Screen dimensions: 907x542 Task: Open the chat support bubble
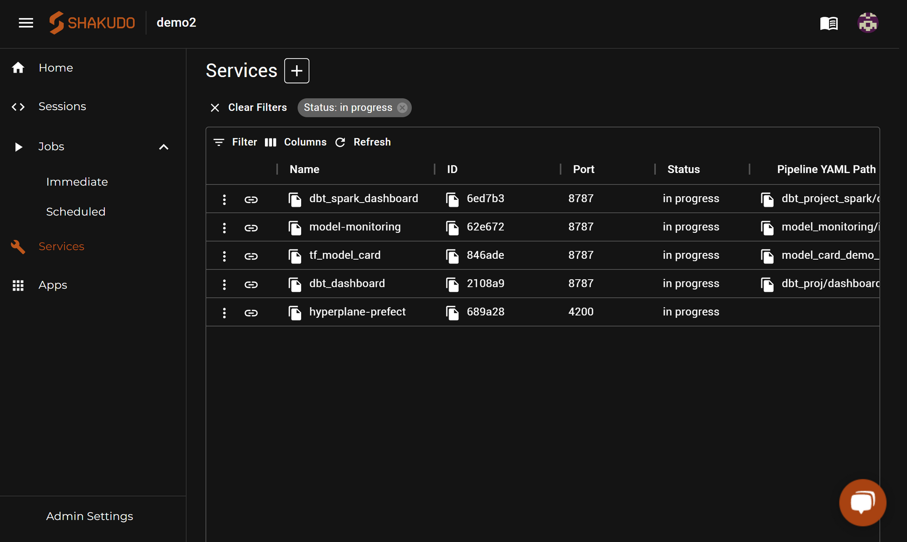[862, 502]
